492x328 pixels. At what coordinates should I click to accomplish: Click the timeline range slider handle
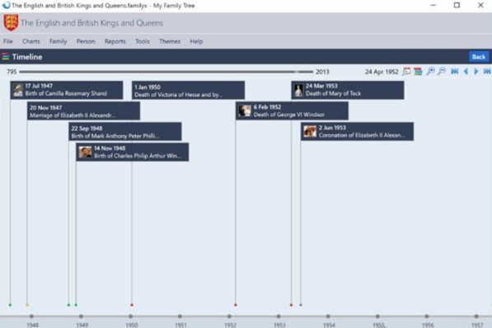point(297,72)
